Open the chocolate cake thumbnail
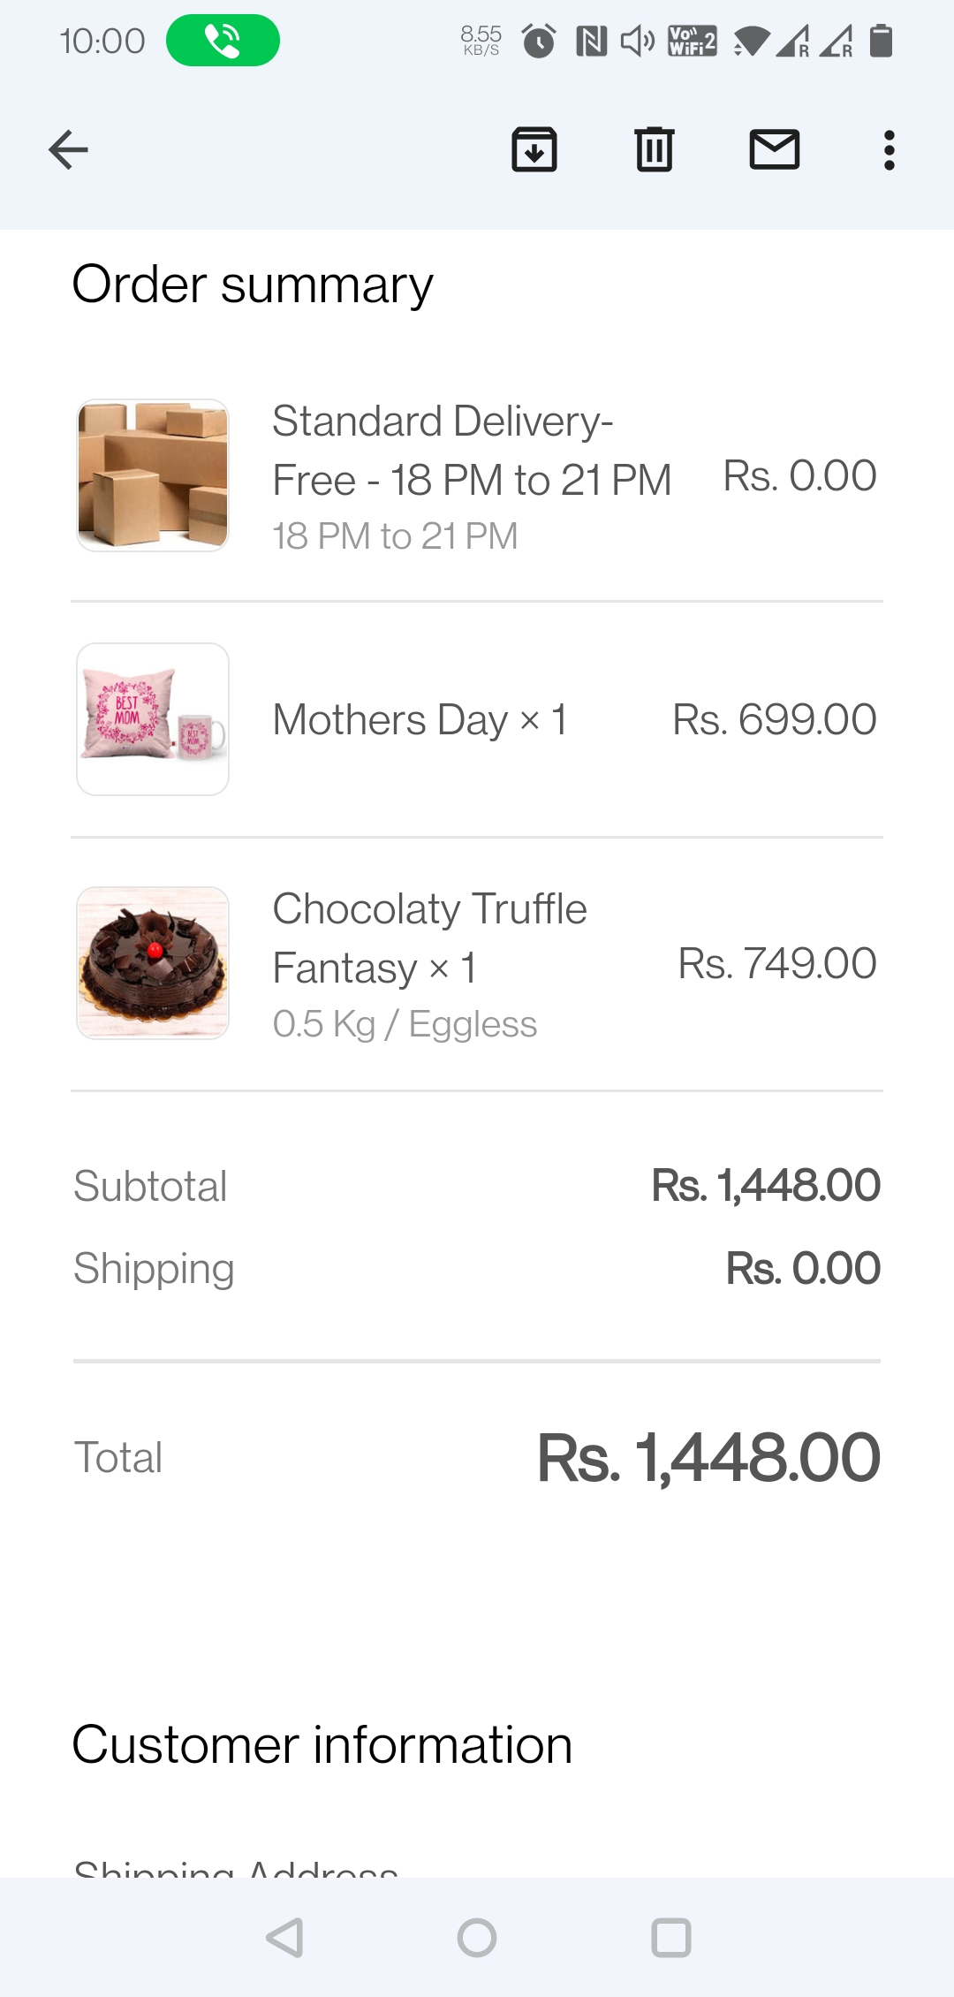The width and height of the screenshot is (954, 1997). coord(153,963)
